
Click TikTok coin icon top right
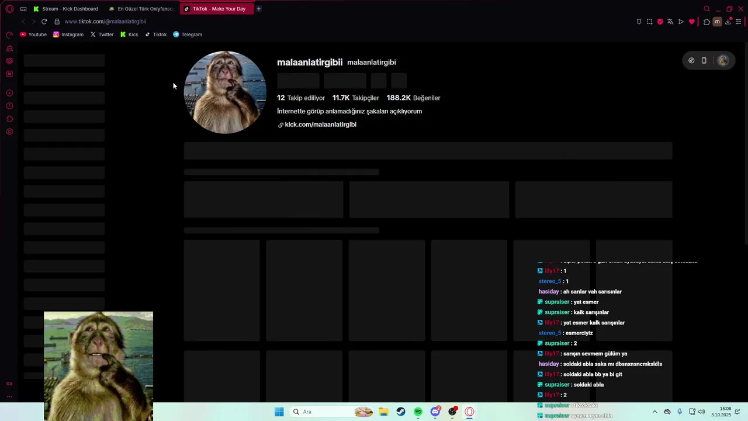coord(691,60)
